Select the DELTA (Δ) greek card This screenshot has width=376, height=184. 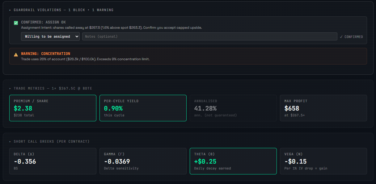point(53,161)
